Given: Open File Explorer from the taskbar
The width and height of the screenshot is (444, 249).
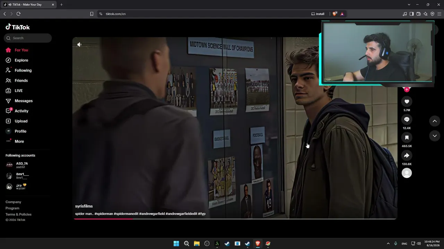Looking at the screenshot, I should coord(197,243).
